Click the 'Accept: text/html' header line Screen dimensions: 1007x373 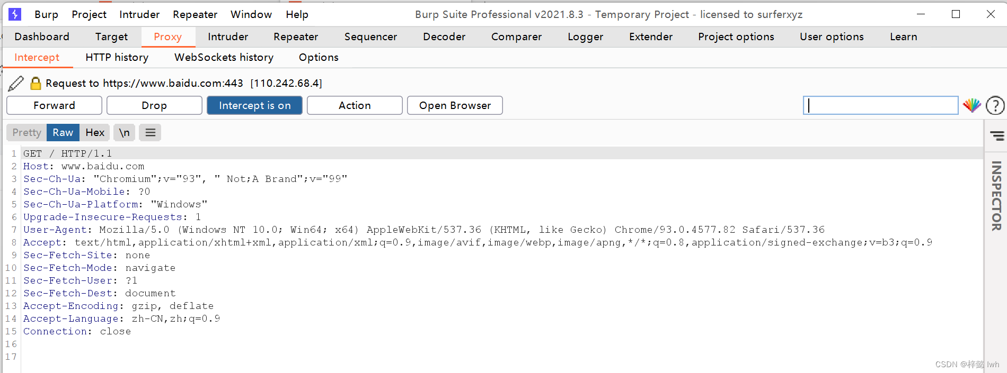[x=478, y=242]
